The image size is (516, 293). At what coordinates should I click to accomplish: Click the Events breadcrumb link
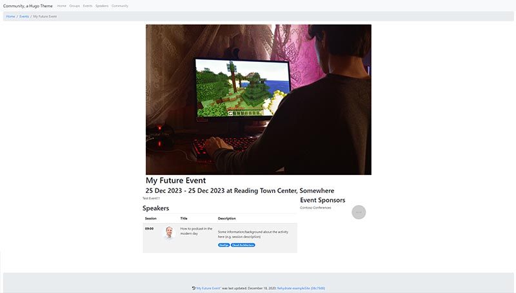coord(24,17)
